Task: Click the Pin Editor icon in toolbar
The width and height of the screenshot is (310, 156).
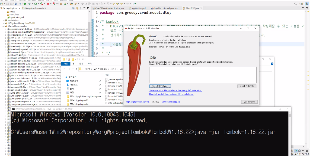Action: pyautogui.click(x=135, y=4)
